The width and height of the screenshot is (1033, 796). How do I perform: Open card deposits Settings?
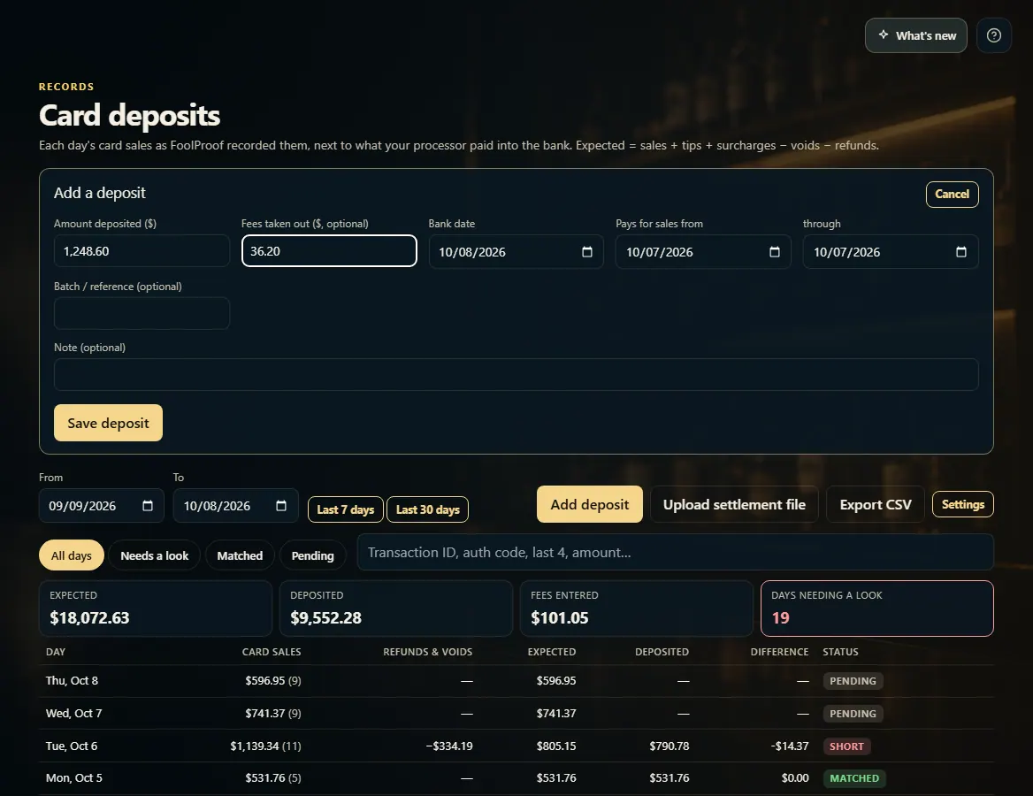[962, 504]
